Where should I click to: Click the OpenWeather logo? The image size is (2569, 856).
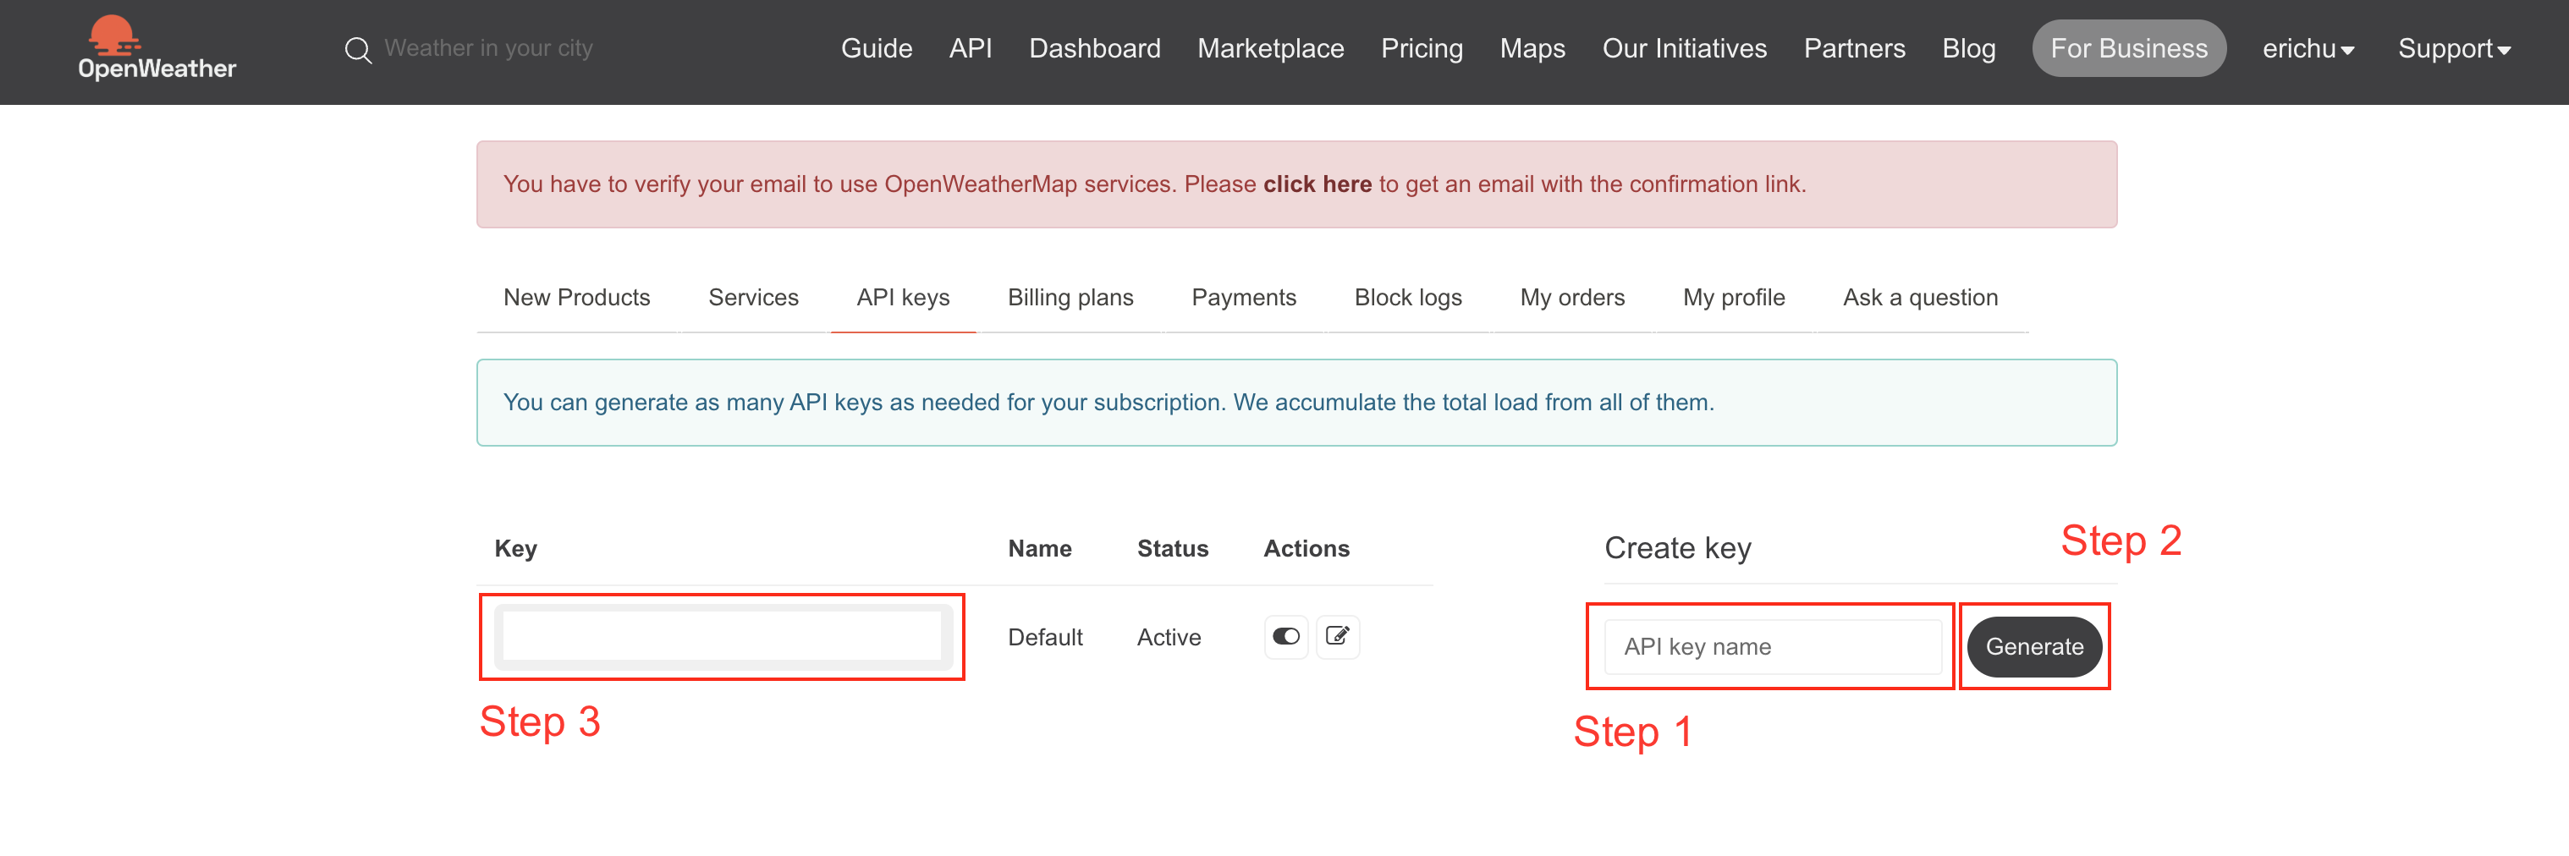(x=157, y=49)
